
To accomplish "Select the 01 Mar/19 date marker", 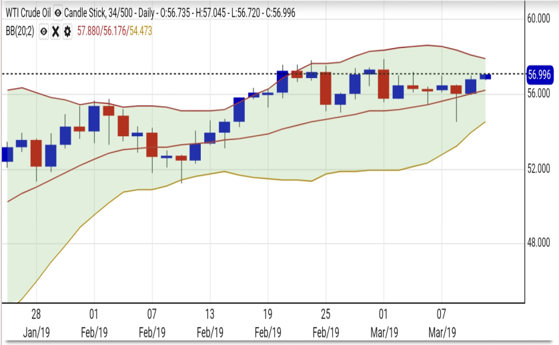I will click(x=384, y=322).
